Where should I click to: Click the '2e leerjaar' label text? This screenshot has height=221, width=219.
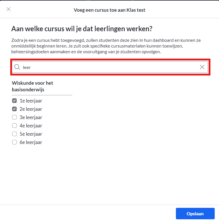pos(31,109)
